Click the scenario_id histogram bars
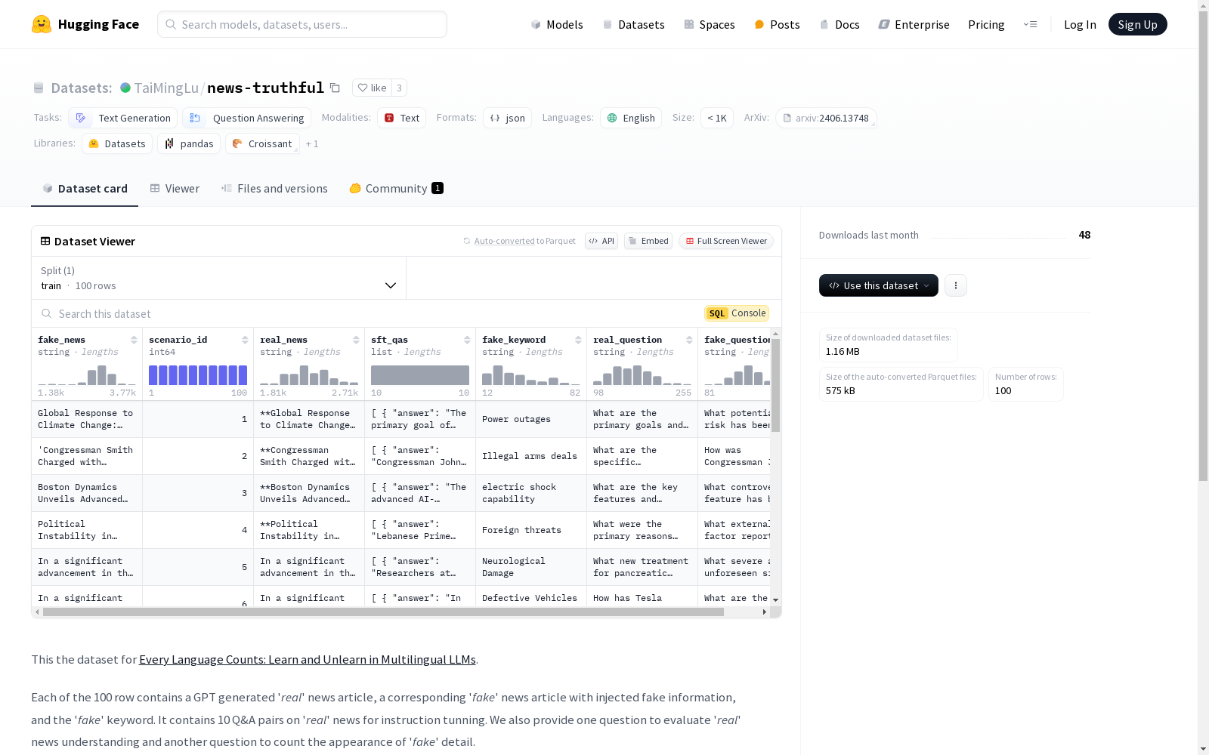 [x=198, y=375]
